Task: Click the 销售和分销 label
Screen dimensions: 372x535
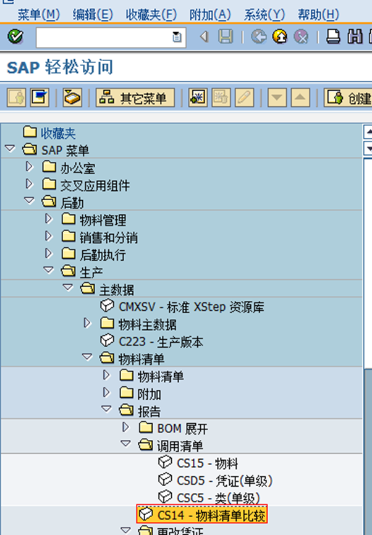Action: [x=109, y=237]
